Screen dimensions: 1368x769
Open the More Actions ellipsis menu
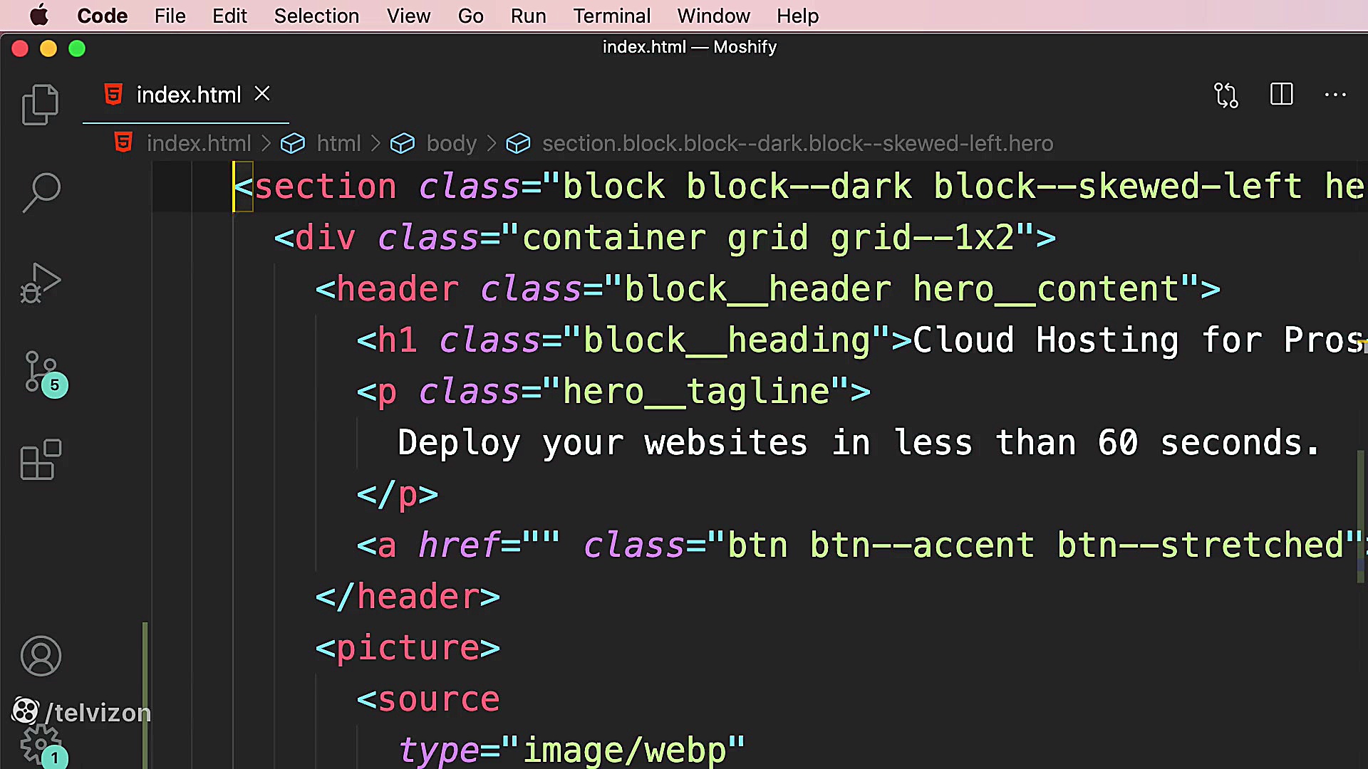tap(1335, 95)
